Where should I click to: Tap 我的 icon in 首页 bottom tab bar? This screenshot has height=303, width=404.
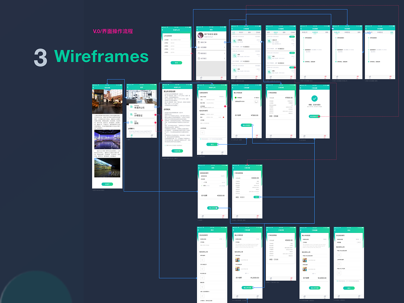point(152,135)
